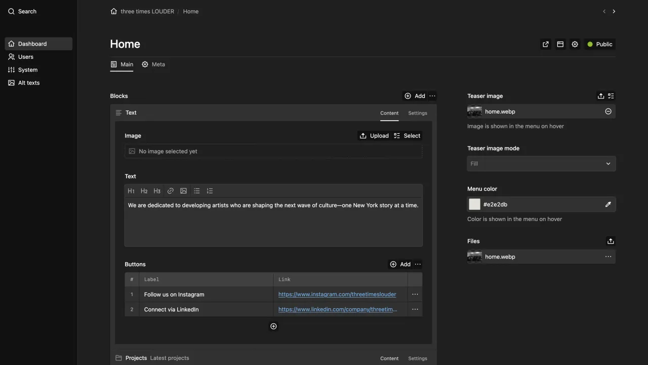Insert a link in the text editor
The image size is (648, 365).
(171, 191)
